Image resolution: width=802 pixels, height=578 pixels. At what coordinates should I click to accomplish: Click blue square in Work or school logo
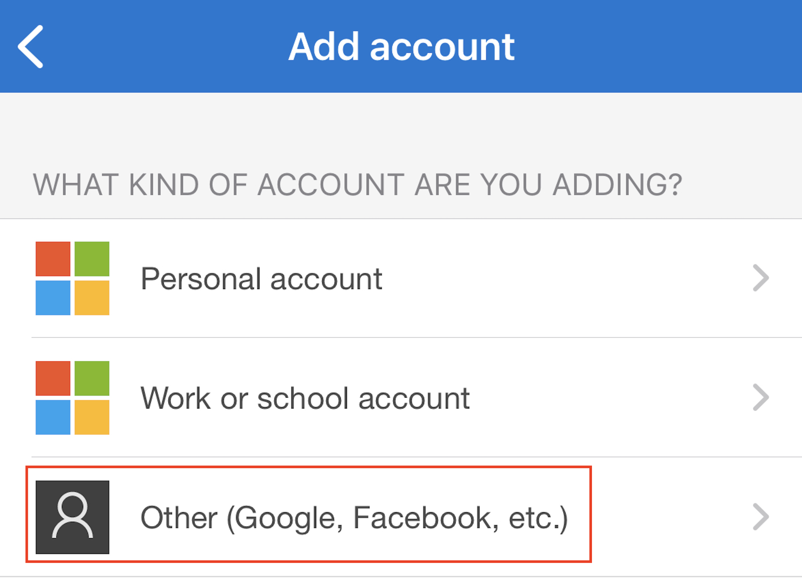53,417
